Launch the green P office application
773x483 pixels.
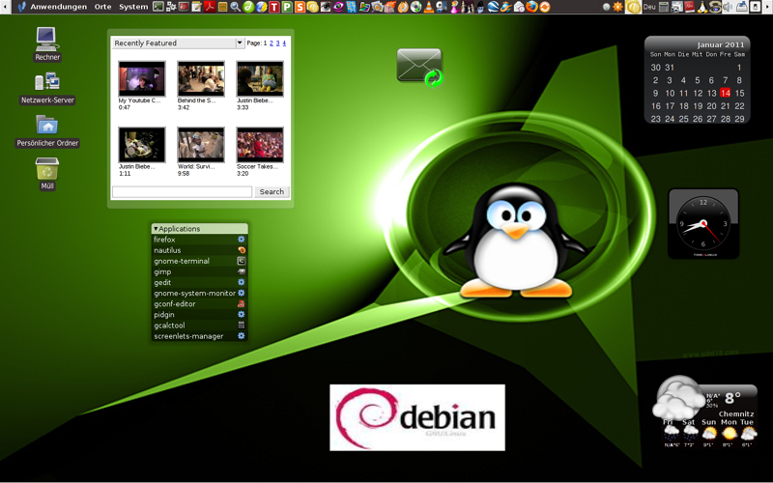click(287, 7)
